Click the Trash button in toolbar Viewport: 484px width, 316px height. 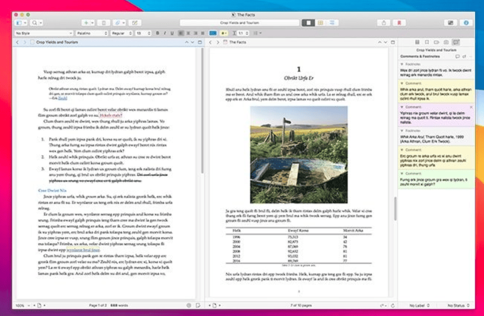tap(104, 23)
